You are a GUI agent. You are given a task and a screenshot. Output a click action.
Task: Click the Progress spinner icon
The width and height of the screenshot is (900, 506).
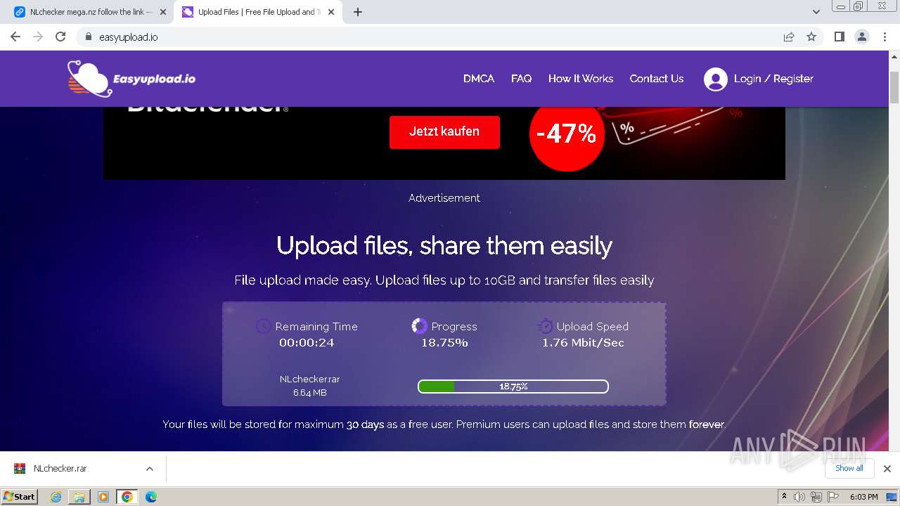[420, 326]
